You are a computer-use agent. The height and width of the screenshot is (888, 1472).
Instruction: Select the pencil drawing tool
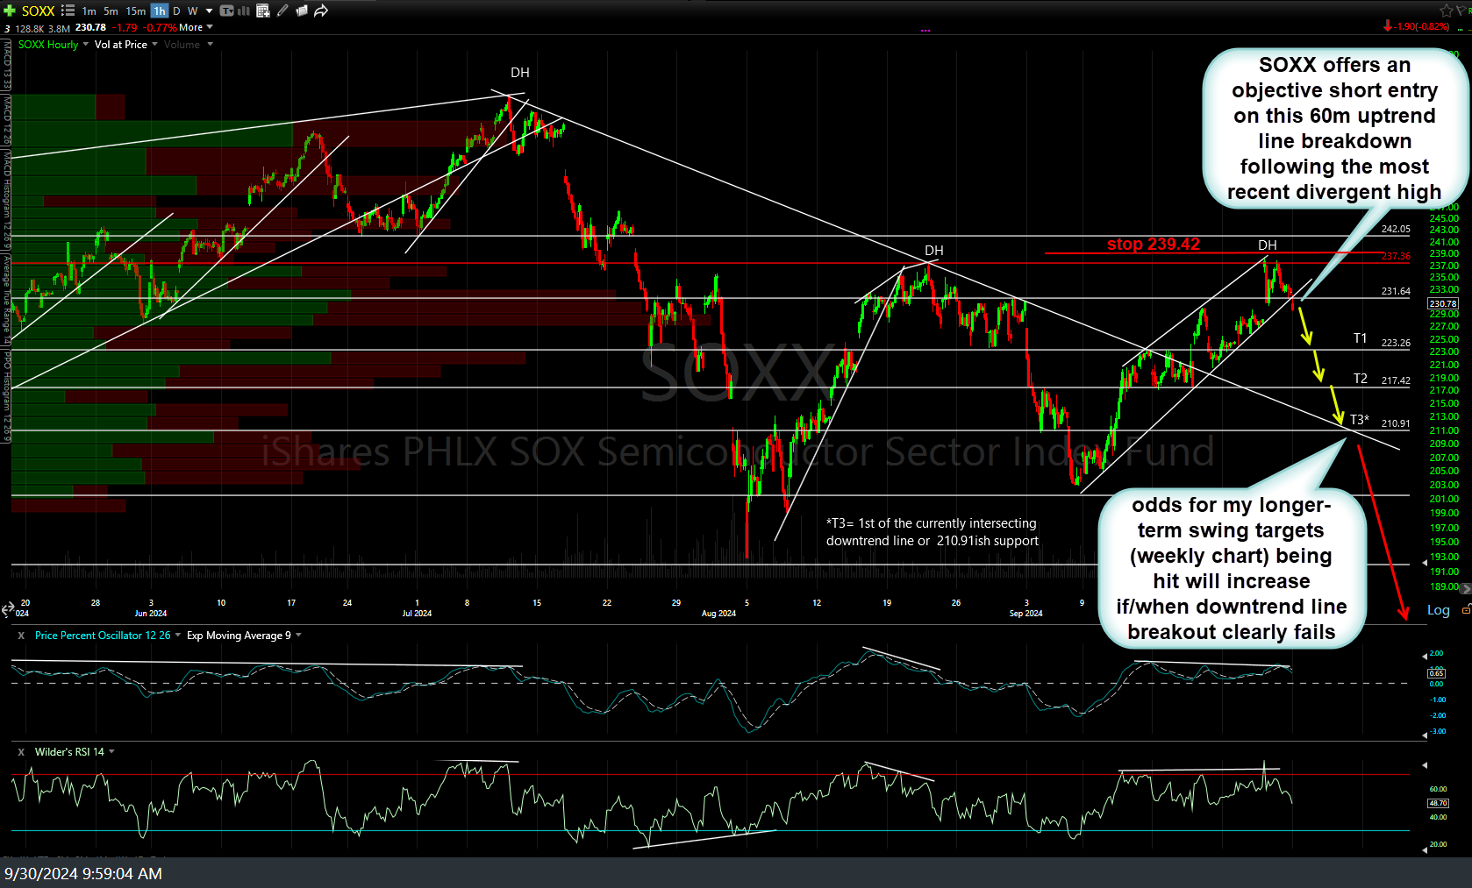(282, 11)
